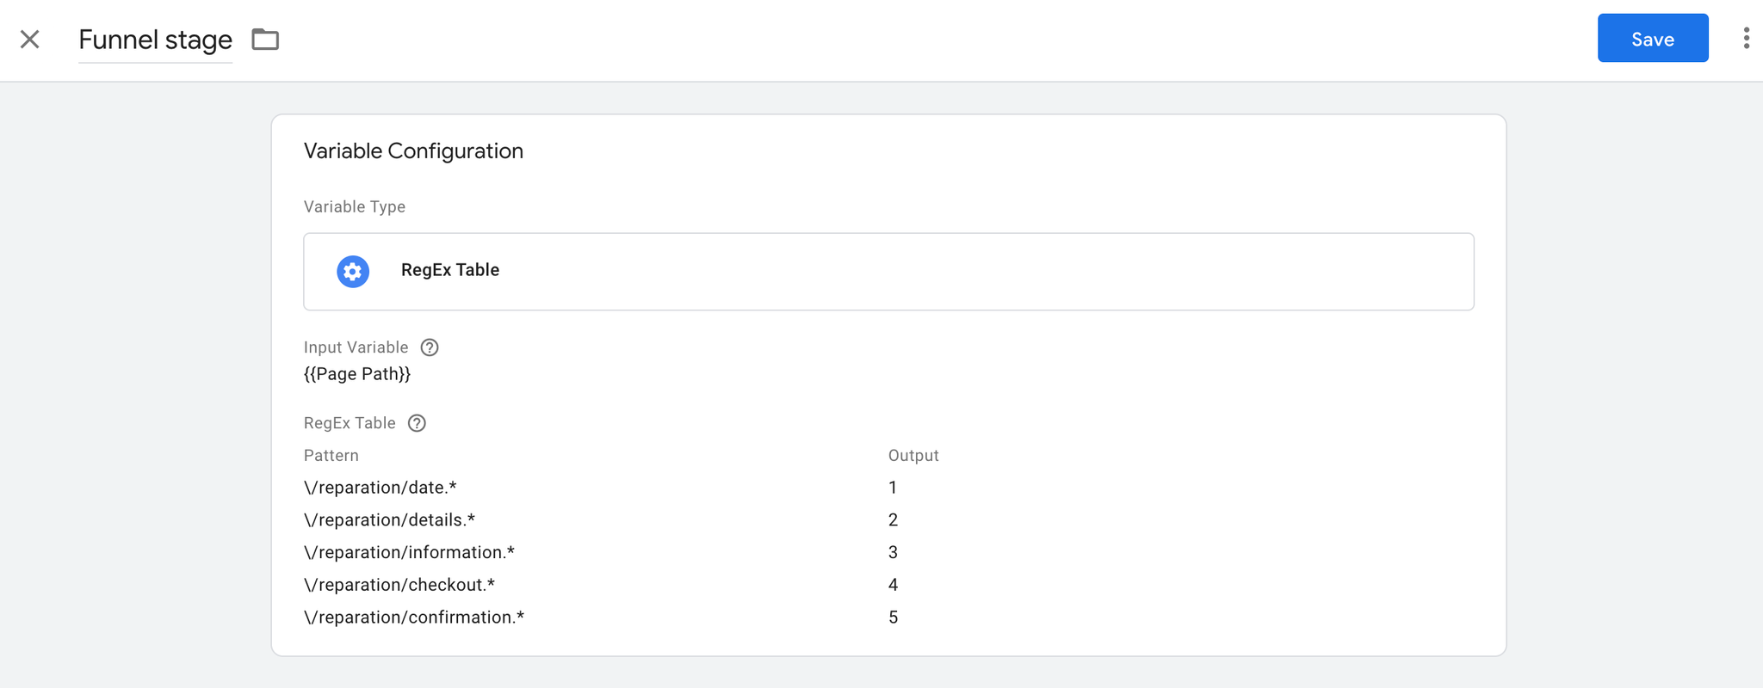Select the \/reparation/information.* pattern
The width and height of the screenshot is (1763, 688).
coord(409,552)
